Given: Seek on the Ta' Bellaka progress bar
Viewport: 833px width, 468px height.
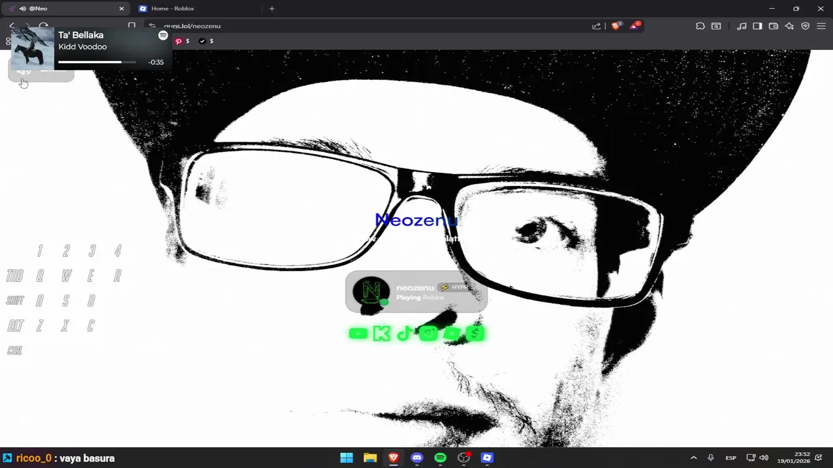Looking at the screenshot, I should [x=97, y=62].
